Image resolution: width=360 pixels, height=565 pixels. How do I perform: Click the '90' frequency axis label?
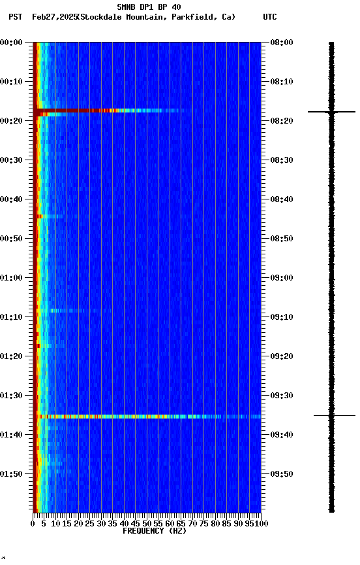point(238,524)
